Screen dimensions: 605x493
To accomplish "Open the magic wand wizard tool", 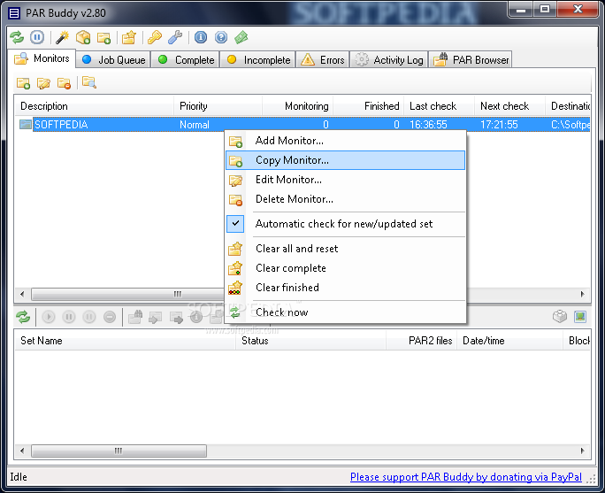I will point(63,37).
